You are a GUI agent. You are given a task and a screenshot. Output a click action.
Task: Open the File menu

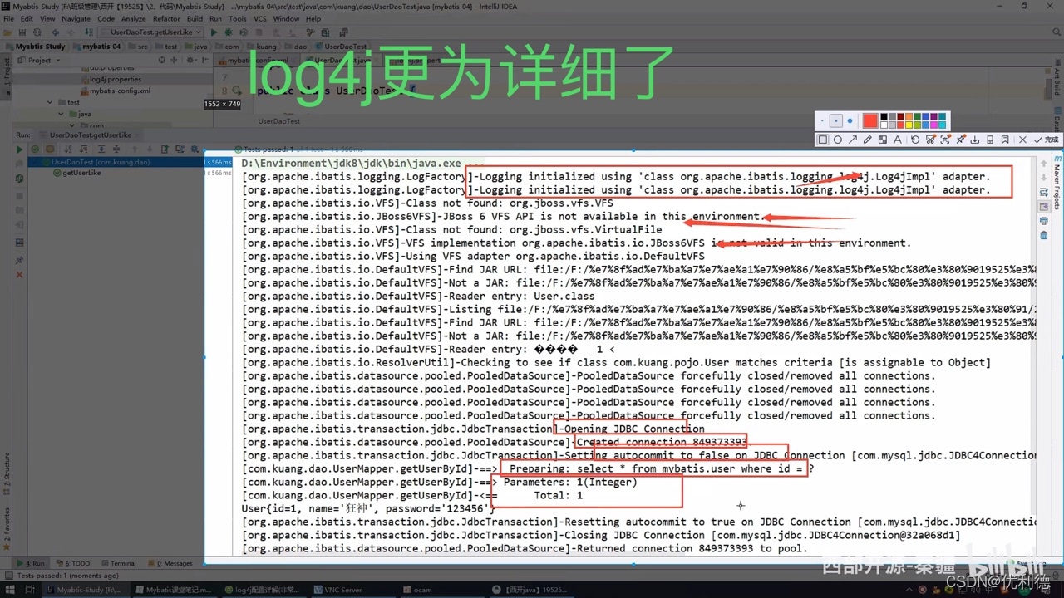[x=8, y=18]
